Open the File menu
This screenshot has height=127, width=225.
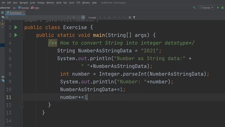tap(3, 2)
